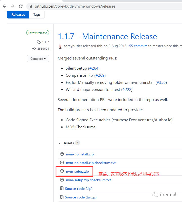
Task: Switch to the Tags tab
Action: tap(37, 15)
